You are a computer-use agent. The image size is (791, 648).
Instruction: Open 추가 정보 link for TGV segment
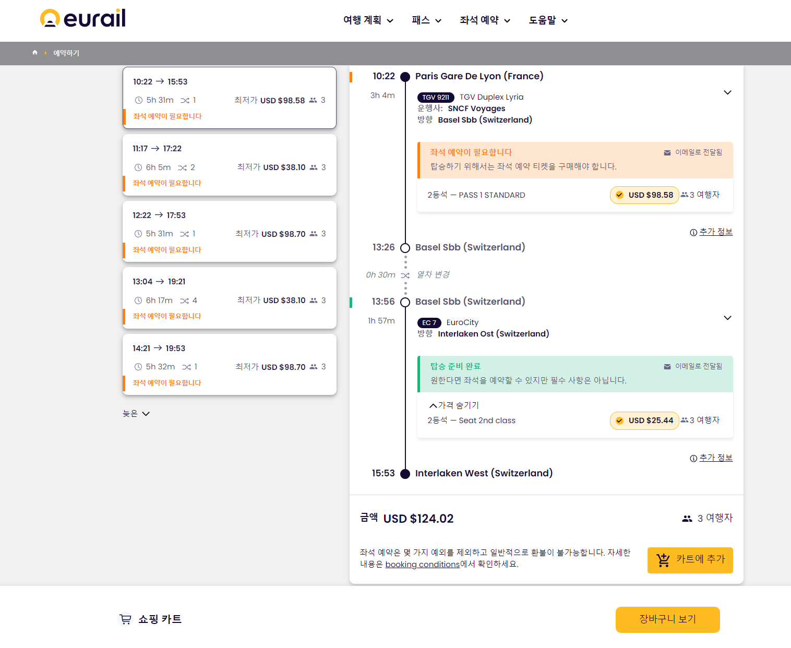coord(715,232)
